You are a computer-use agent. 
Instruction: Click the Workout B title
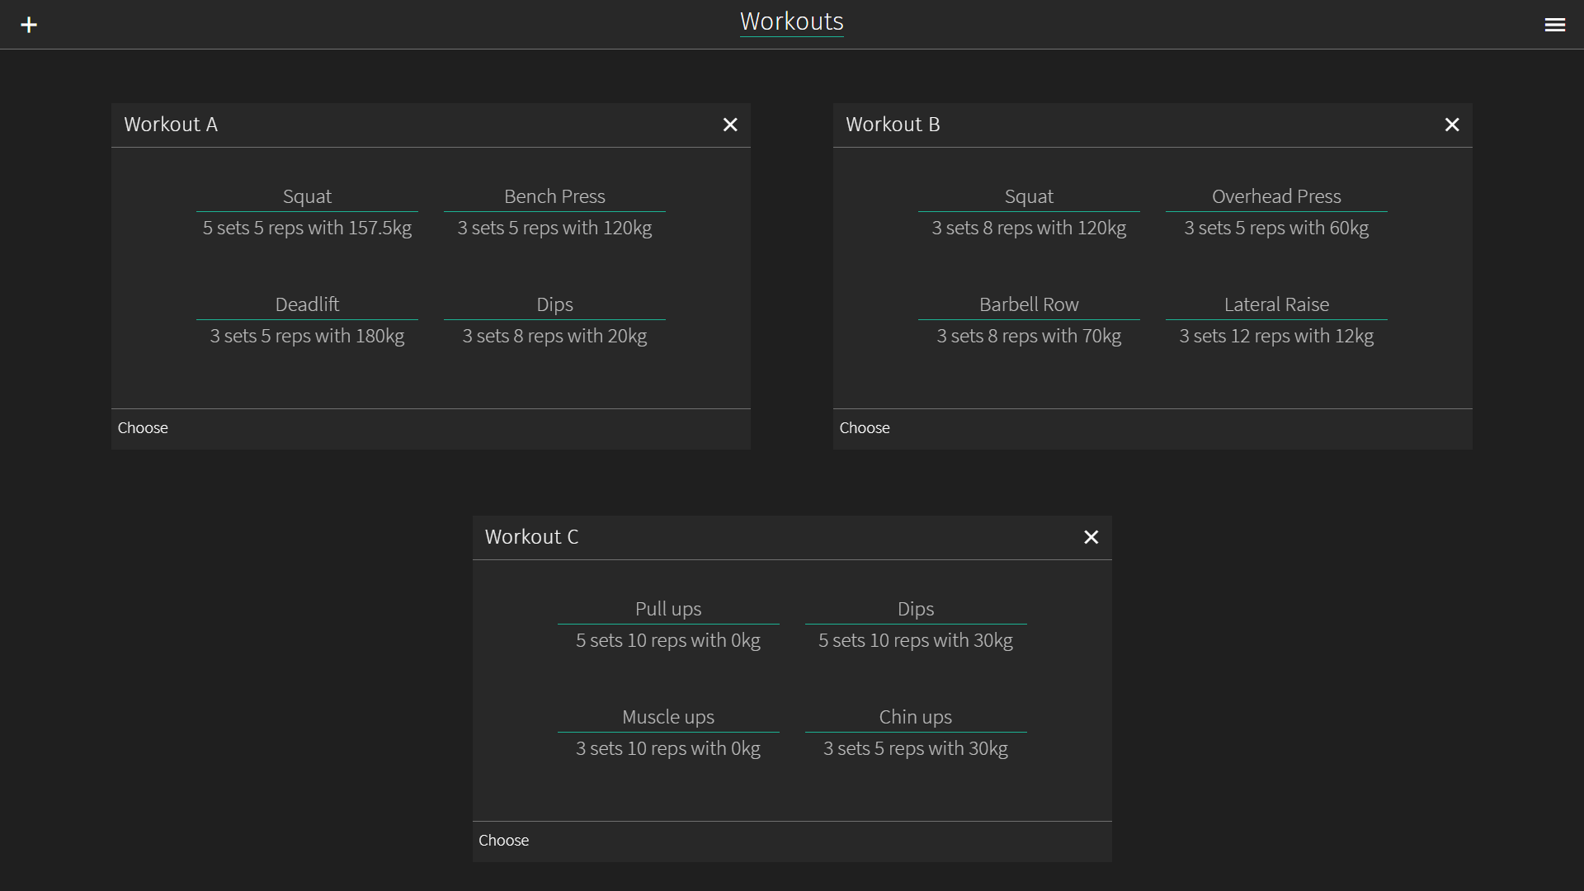tap(893, 125)
